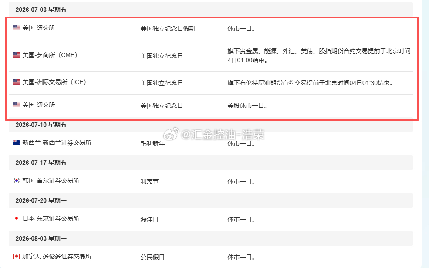
Task: Click the CME note ending 4日01:00结束
Action: (x=319, y=56)
